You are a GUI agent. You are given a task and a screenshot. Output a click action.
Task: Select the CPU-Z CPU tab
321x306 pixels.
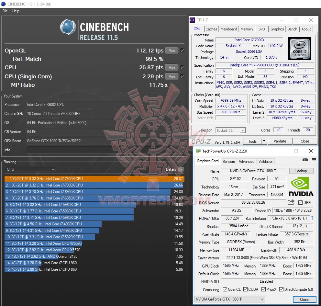coord(197,29)
